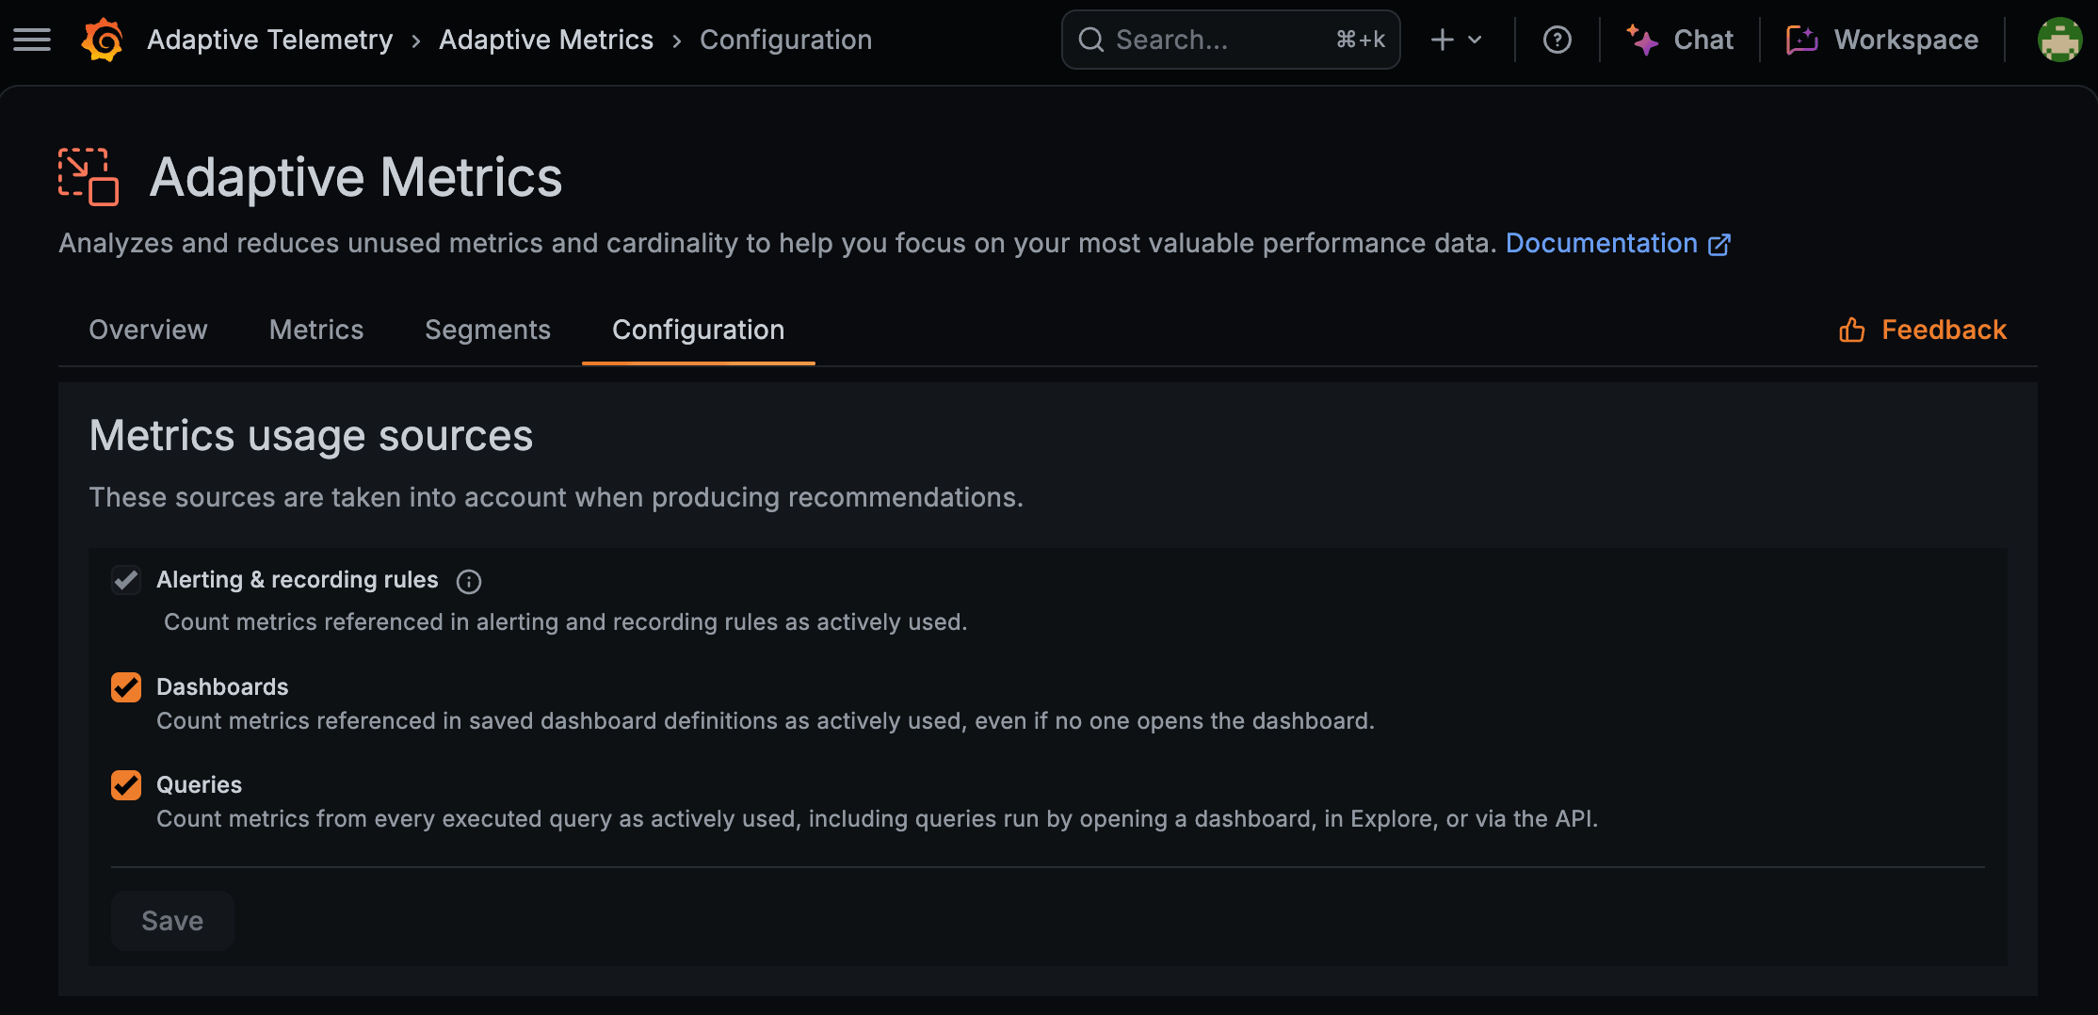Click the Feedback thumbs-up icon
The width and height of the screenshot is (2098, 1015).
(1852, 330)
